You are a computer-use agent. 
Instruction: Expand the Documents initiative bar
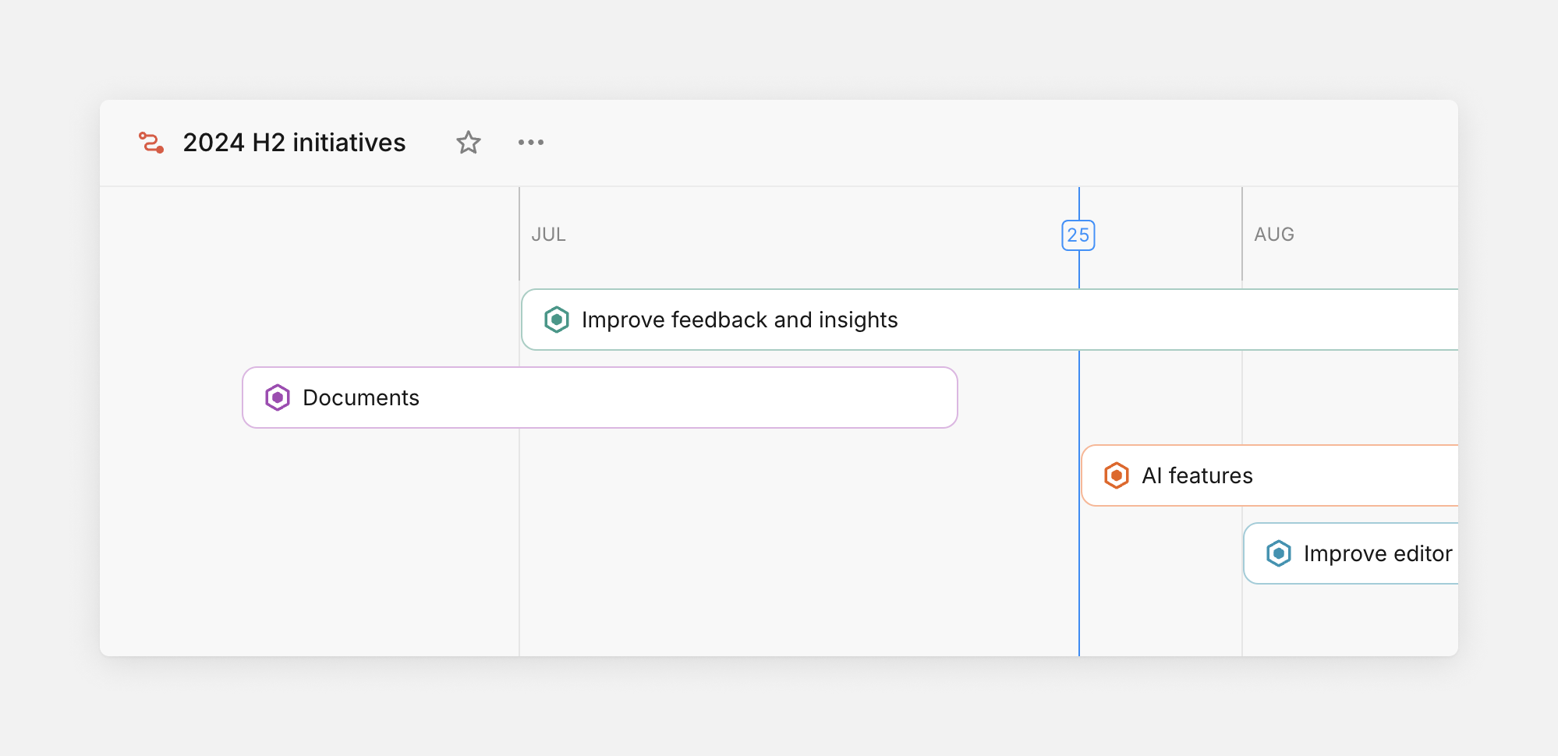360,397
